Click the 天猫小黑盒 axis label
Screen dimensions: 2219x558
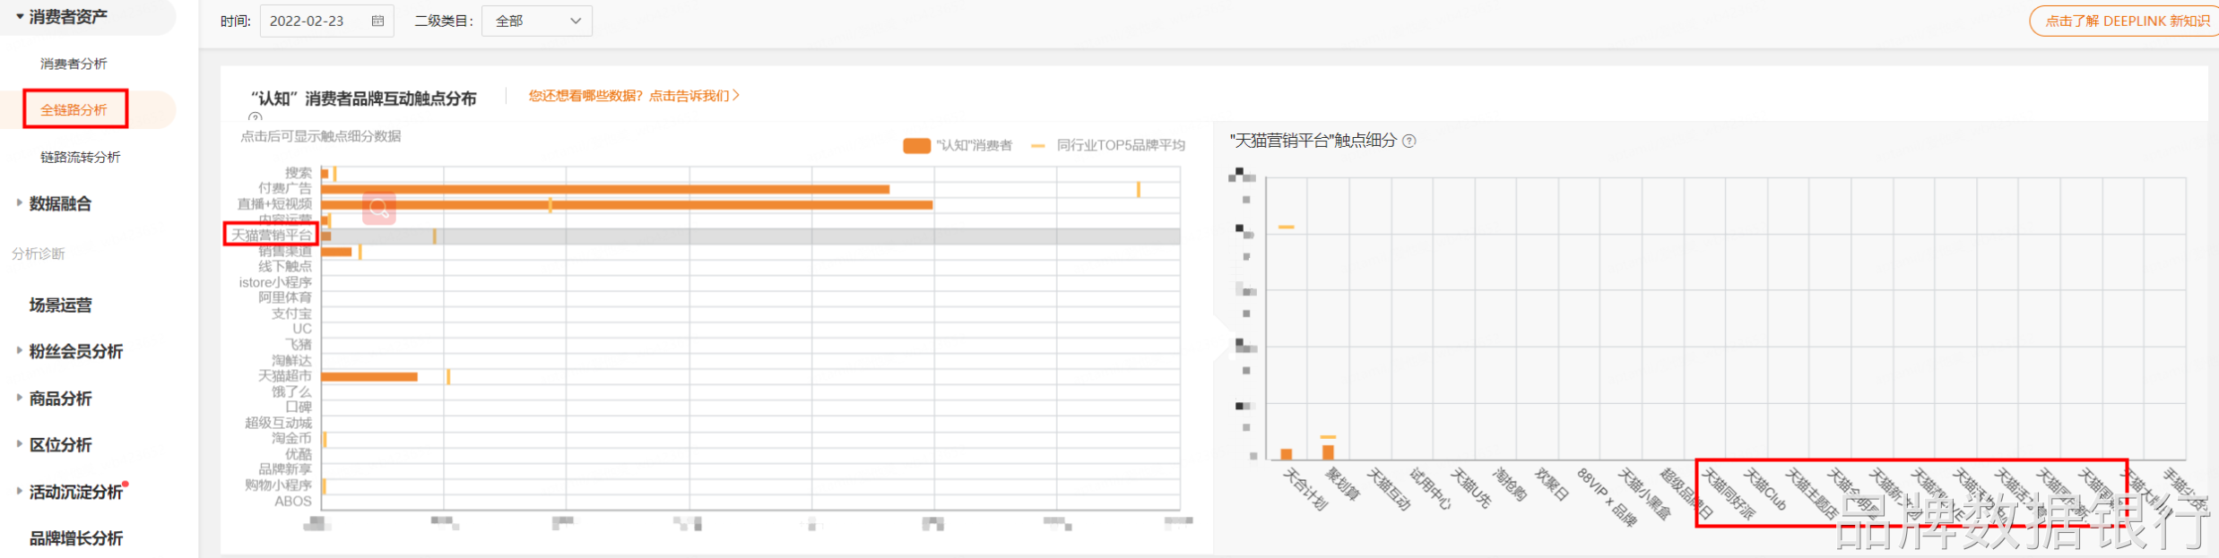[x=1645, y=494]
